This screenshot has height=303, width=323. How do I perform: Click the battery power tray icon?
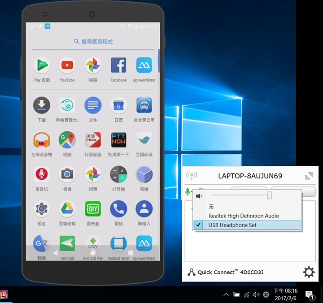(236, 294)
